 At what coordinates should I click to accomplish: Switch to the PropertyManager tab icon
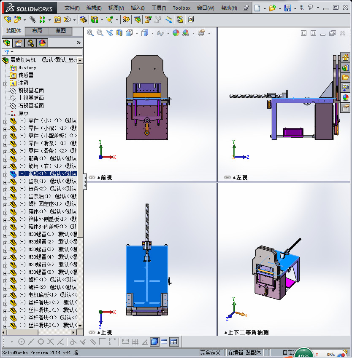tap(19, 43)
